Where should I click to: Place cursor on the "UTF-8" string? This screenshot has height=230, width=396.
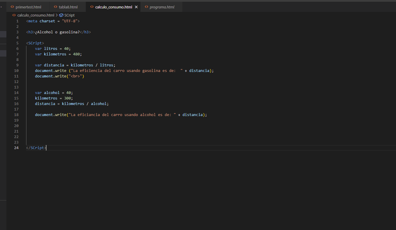[x=70, y=21]
